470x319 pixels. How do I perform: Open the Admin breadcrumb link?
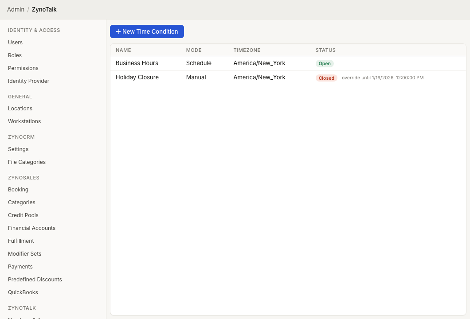(x=16, y=9)
